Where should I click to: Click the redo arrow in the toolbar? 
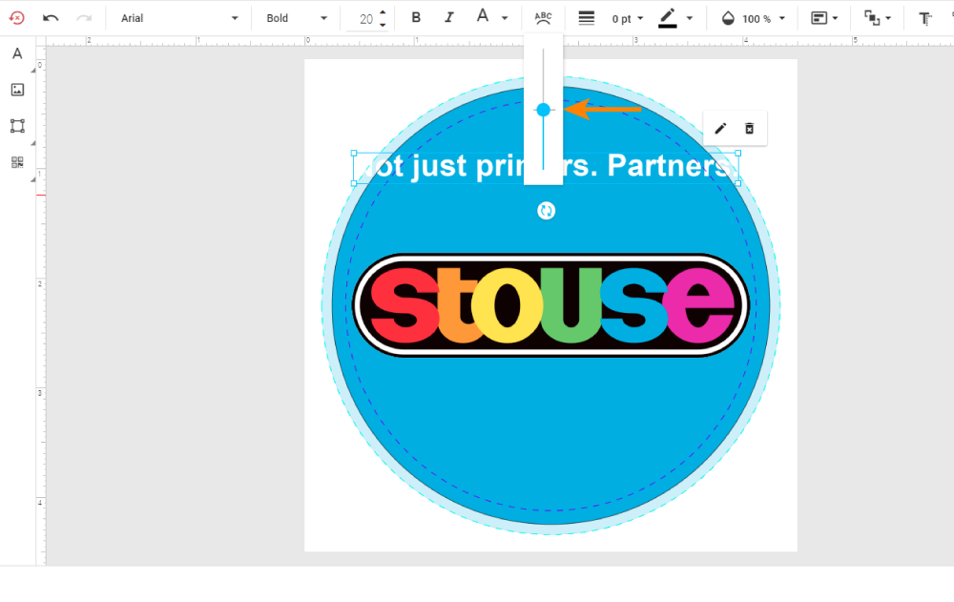(84, 18)
